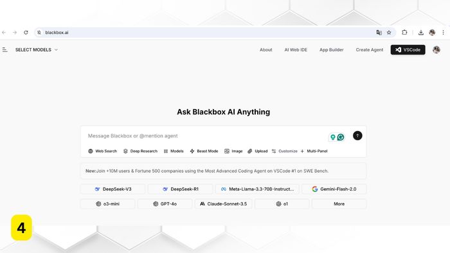Open the About page
450x253 pixels.
click(265, 49)
